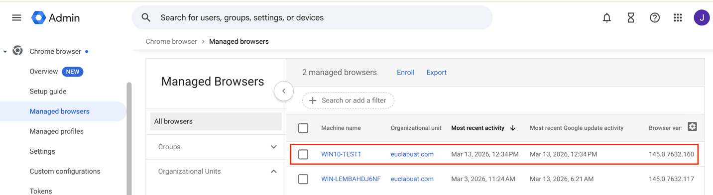
Task: Go to Managed profiles in sidebar
Action: [x=57, y=131]
